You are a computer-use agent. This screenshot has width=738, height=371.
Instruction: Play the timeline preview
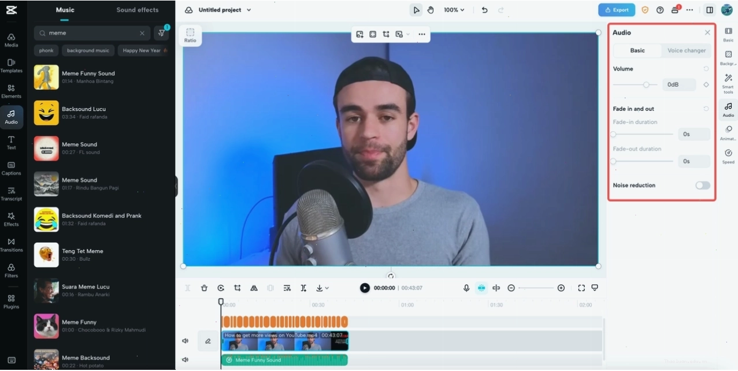click(x=365, y=288)
